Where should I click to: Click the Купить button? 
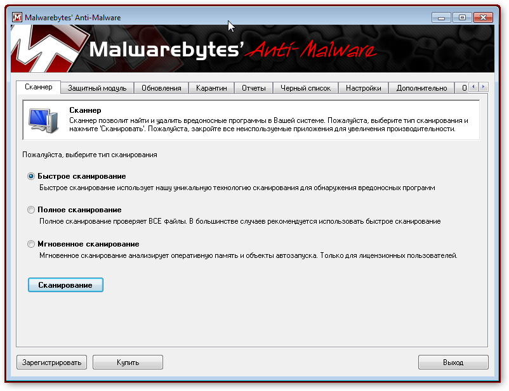coord(128,362)
